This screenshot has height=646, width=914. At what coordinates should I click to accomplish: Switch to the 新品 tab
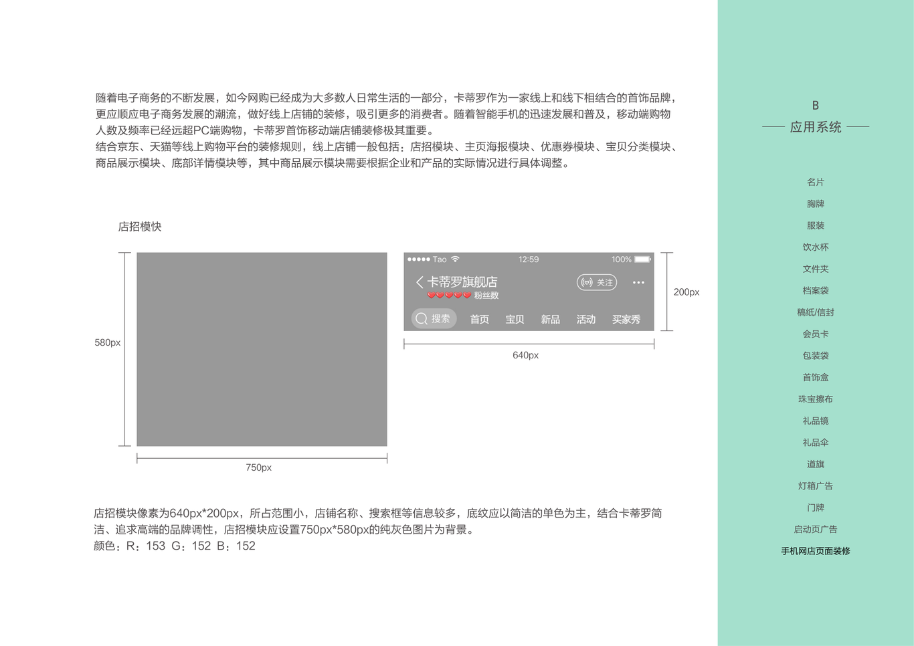[550, 320]
